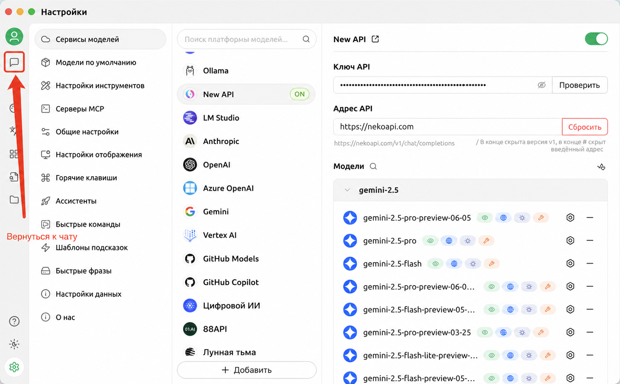Click the Адрес API field with nekoapi.com

(448, 127)
